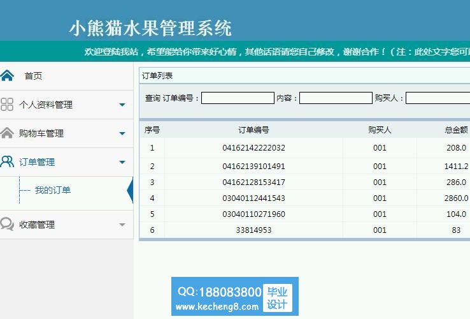Viewport: 470px width, 319px height.
Task: Click the 购买人 column header
Action: 380,130
